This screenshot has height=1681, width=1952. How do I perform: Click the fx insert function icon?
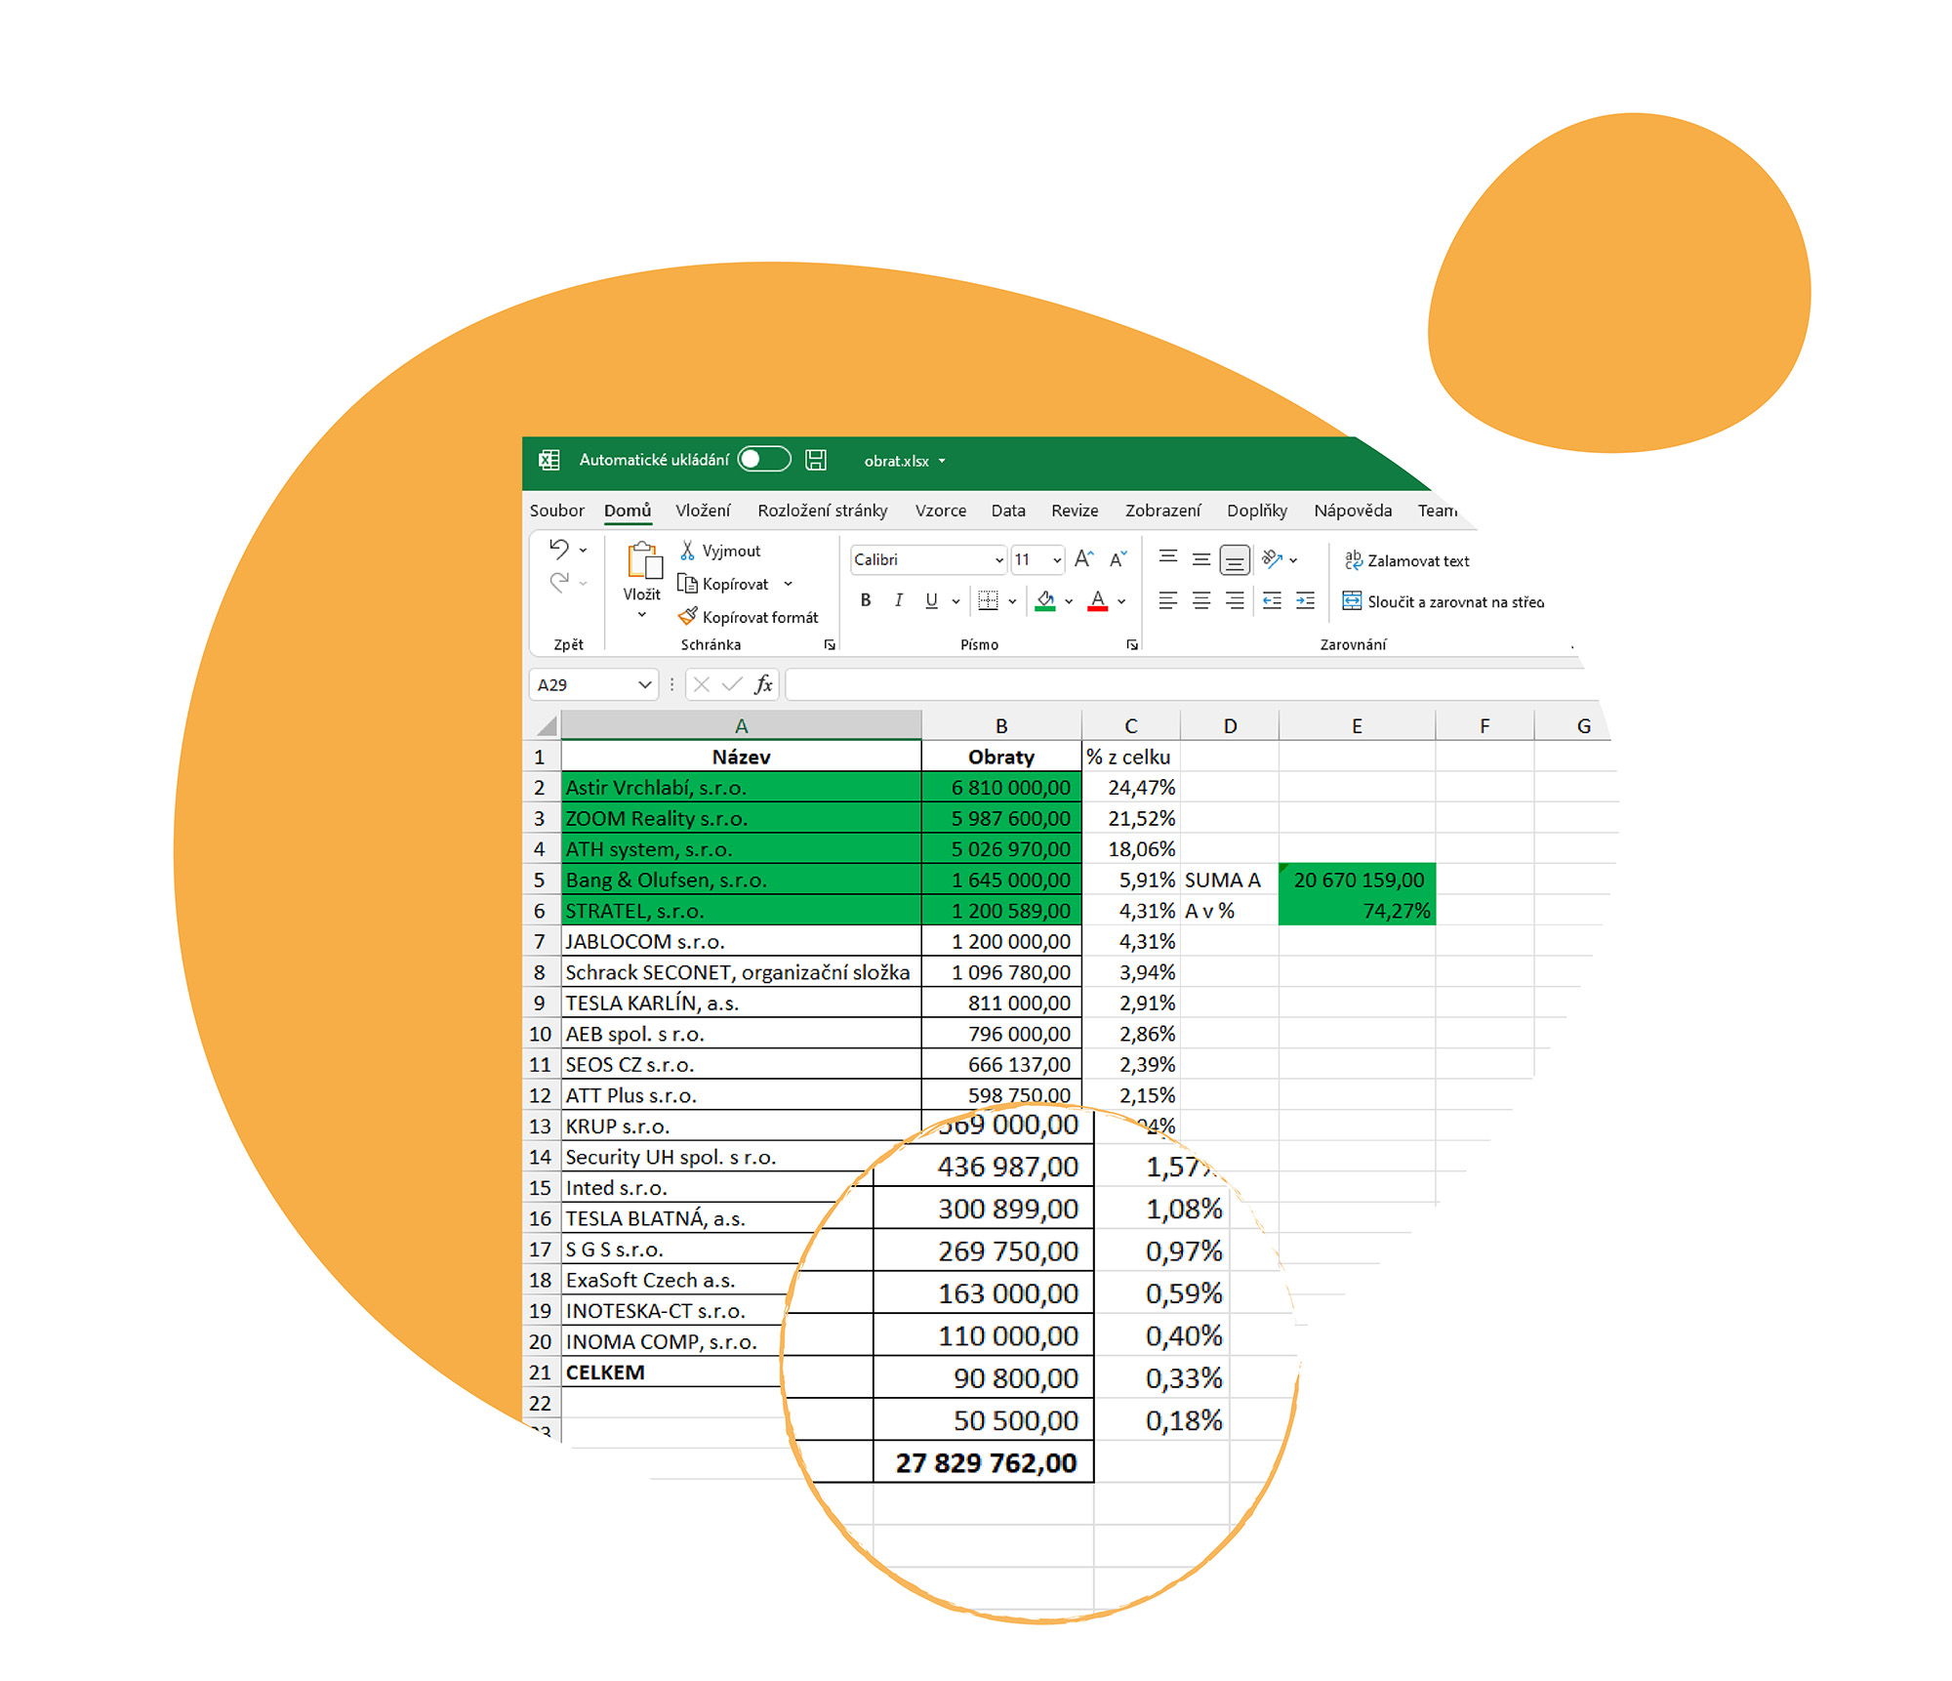coord(764,685)
